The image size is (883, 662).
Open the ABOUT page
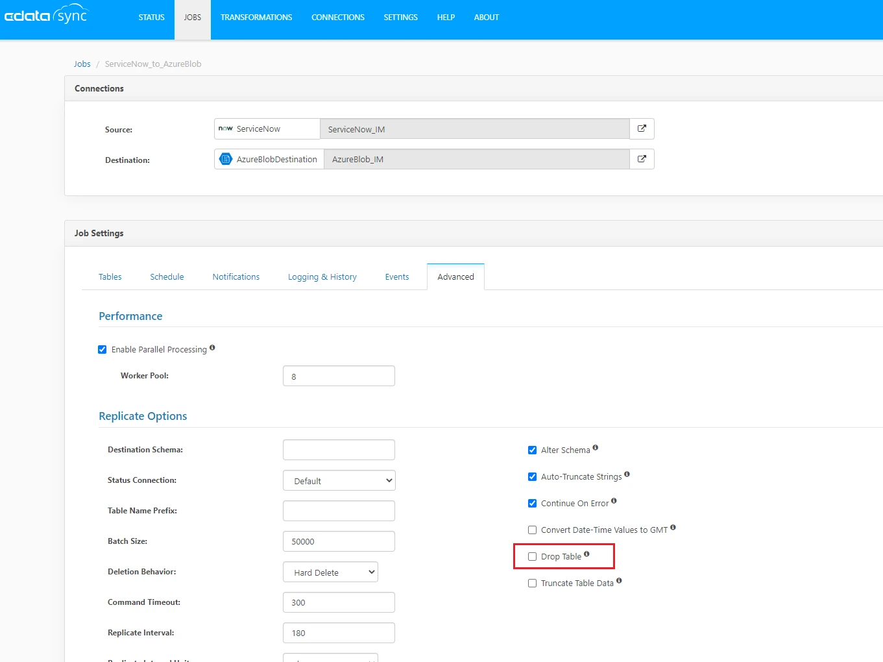pyautogui.click(x=487, y=18)
